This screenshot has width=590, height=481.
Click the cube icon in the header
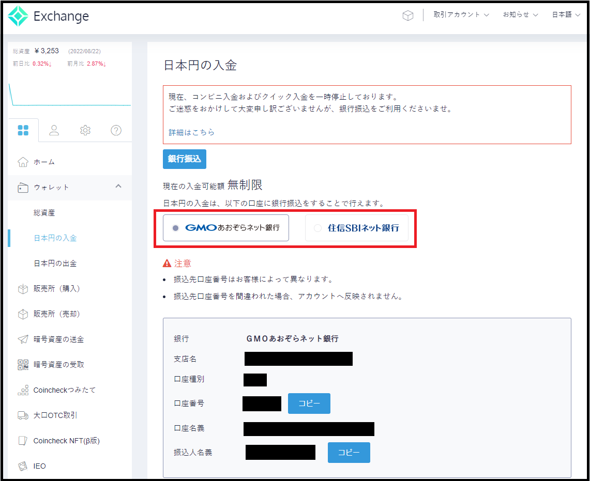pos(408,15)
